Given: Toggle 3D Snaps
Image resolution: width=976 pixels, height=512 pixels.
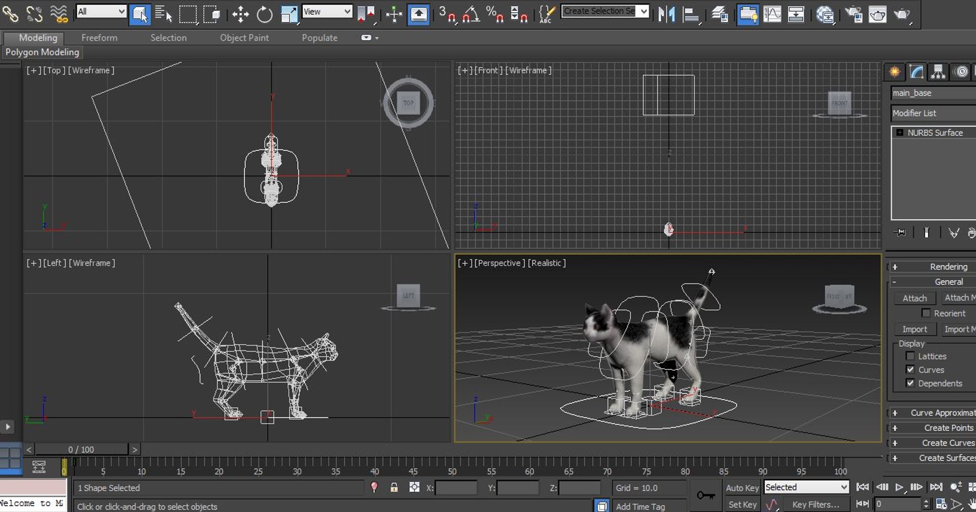Looking at the screenshot, I should click(447, 14).
